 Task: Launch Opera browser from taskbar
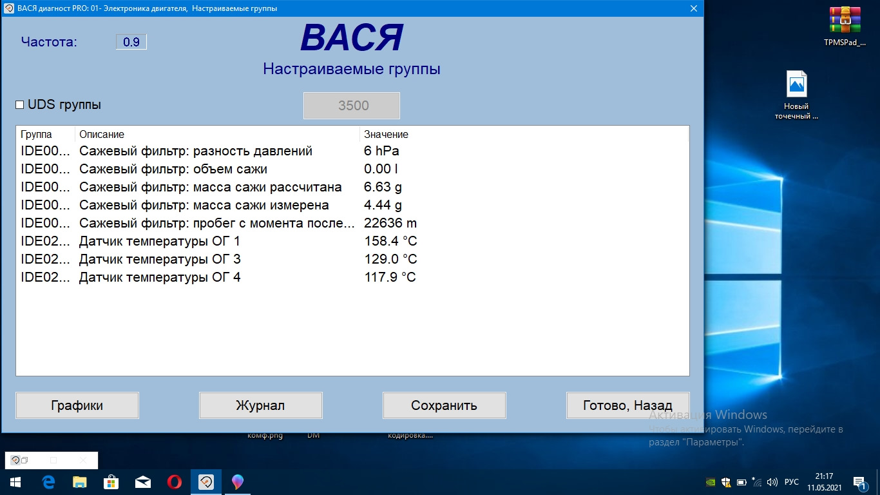174,481
